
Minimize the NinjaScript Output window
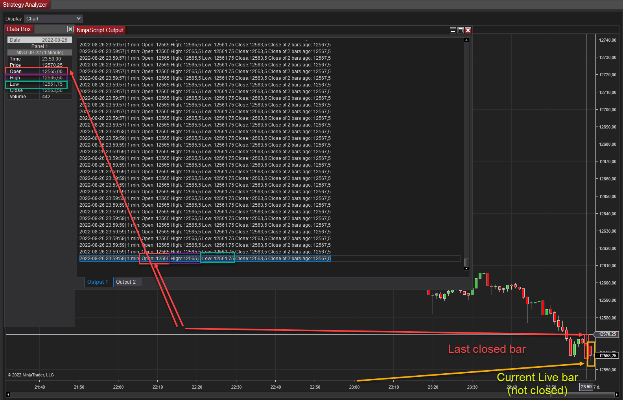click(x=453, y=30)
